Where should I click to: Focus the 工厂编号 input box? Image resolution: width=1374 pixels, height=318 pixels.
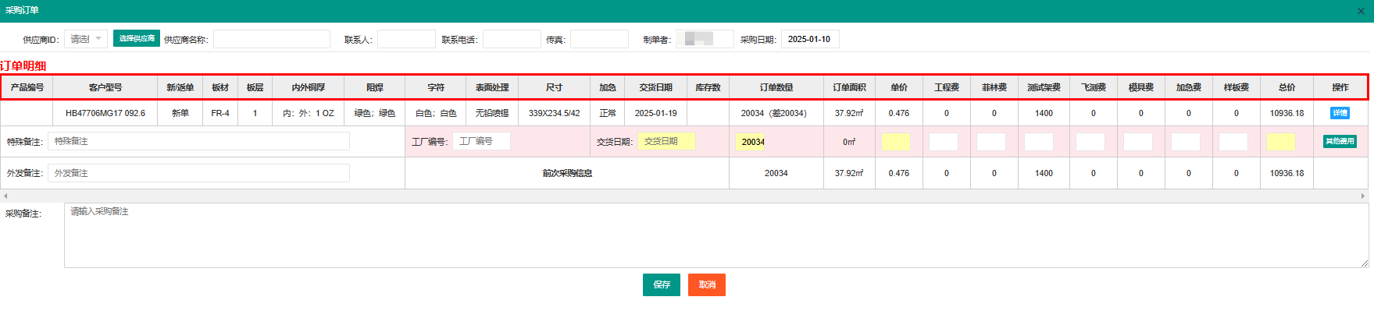point(481,141)
